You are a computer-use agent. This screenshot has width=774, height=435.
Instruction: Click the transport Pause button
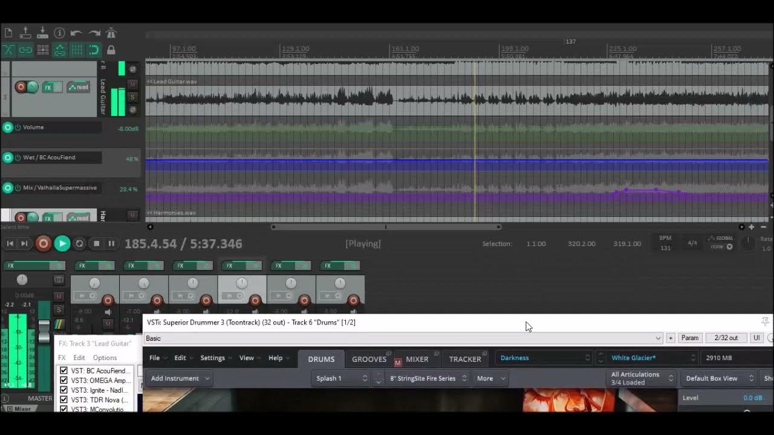click(x=111, y=243)
